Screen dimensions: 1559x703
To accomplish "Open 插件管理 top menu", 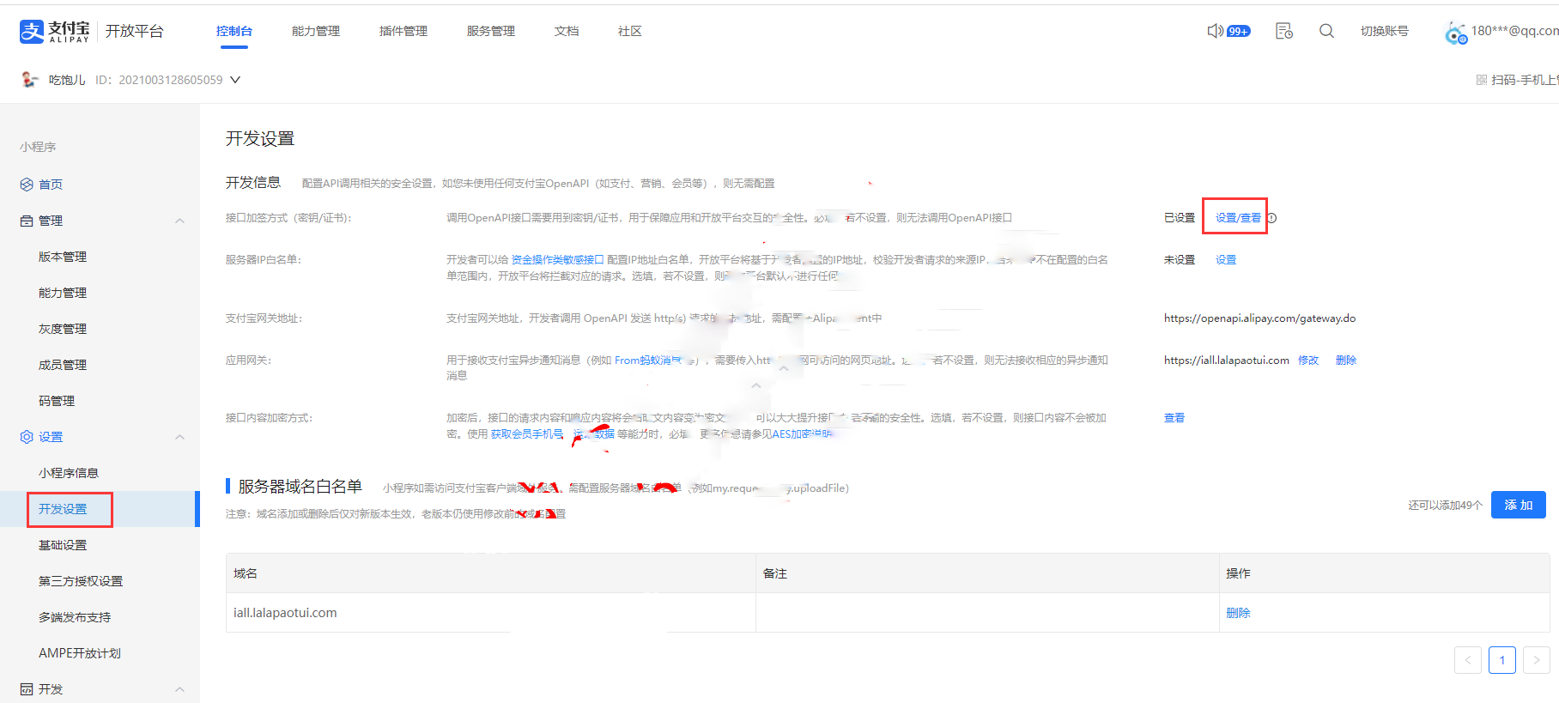I will [403, 31].
